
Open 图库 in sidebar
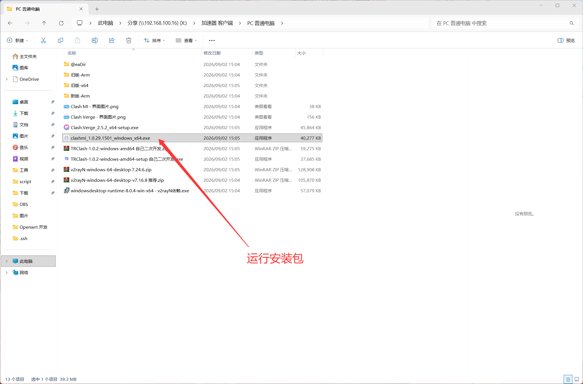click(x=20, y=68)
